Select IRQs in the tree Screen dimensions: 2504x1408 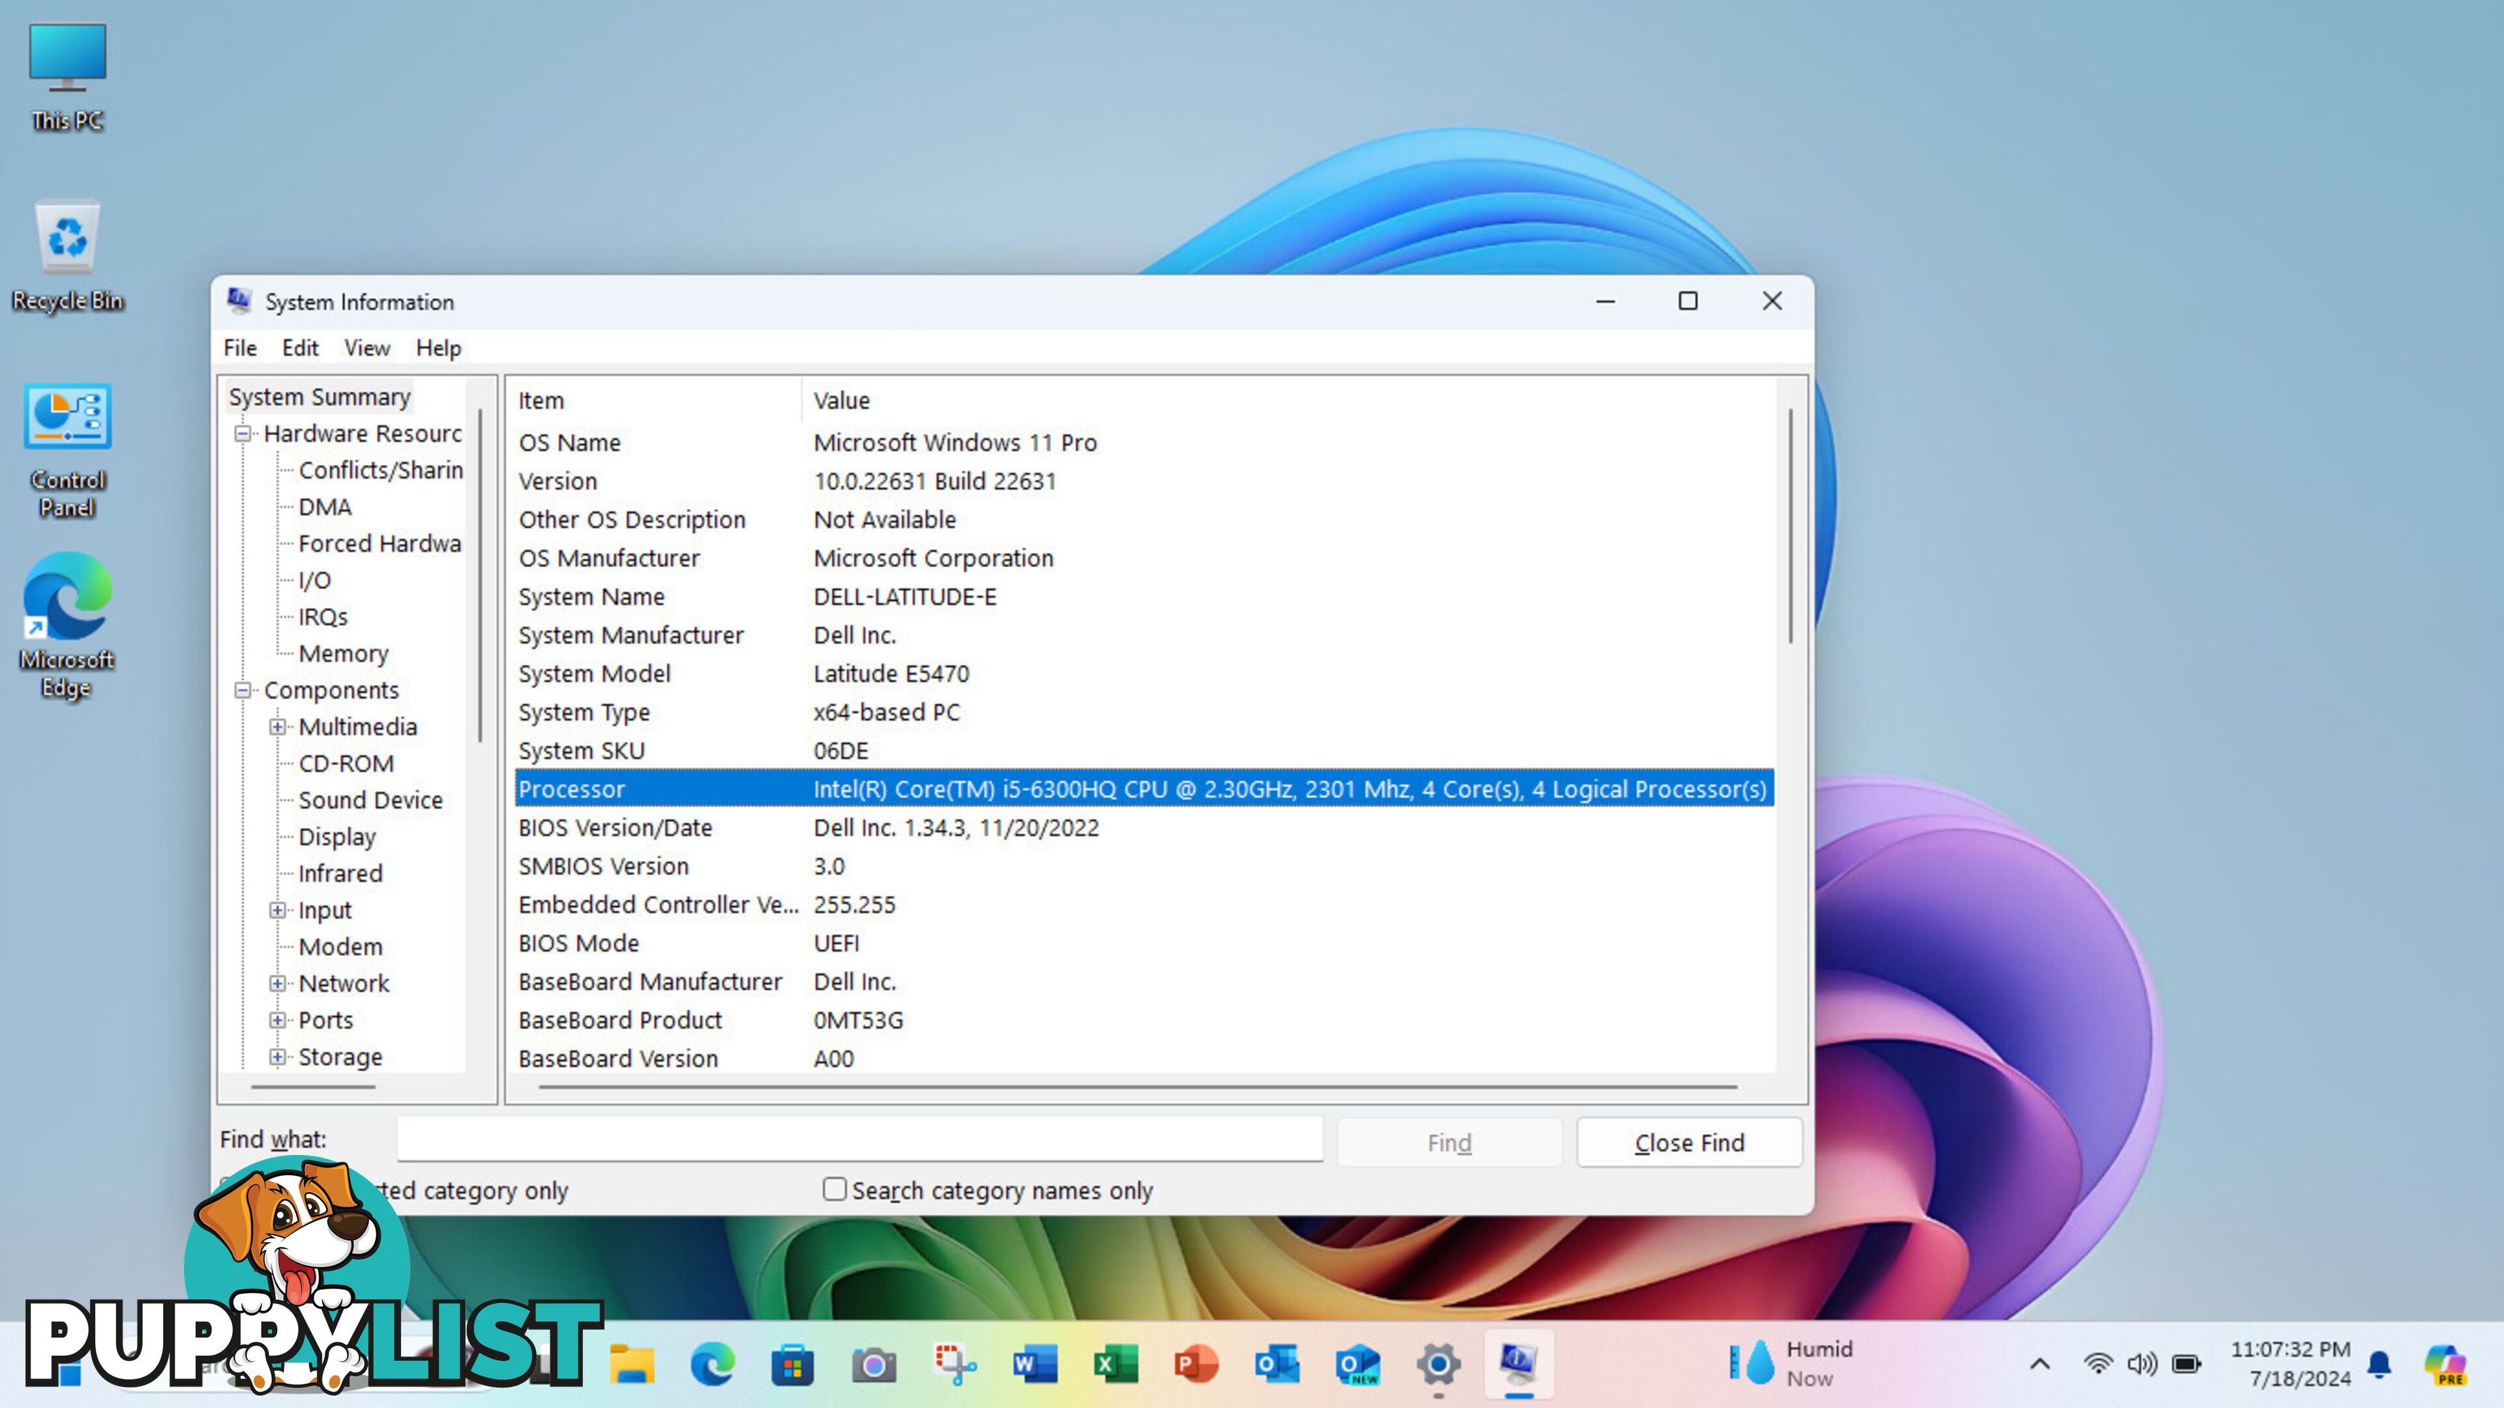tap(323, 616)
